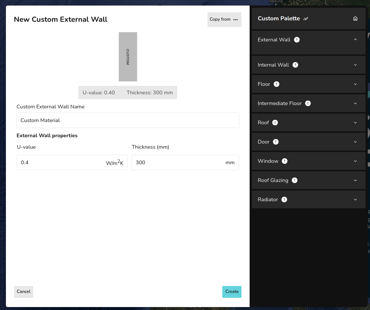Cancel the new custom wall dialog
The image size is (370, 310).
pos(24,292)
